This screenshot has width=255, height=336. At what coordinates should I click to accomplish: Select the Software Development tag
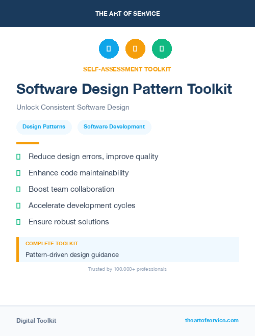point(114,127)
